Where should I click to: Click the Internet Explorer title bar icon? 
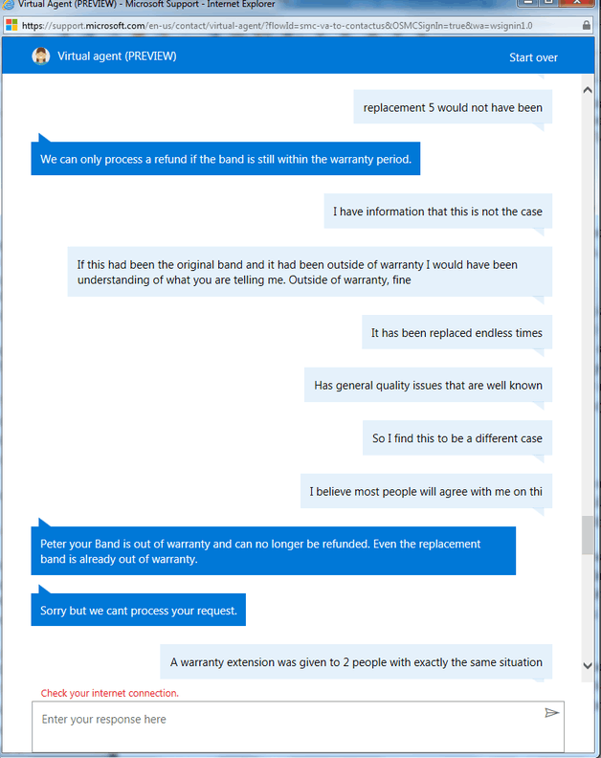9,5
